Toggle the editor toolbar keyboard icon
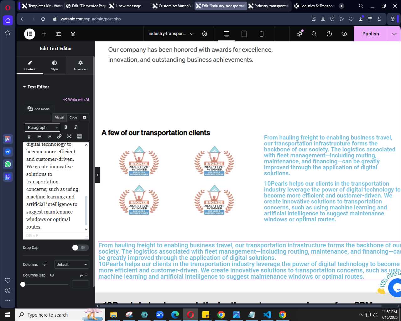This screenshot has height=321, width=401. (79, 136)
